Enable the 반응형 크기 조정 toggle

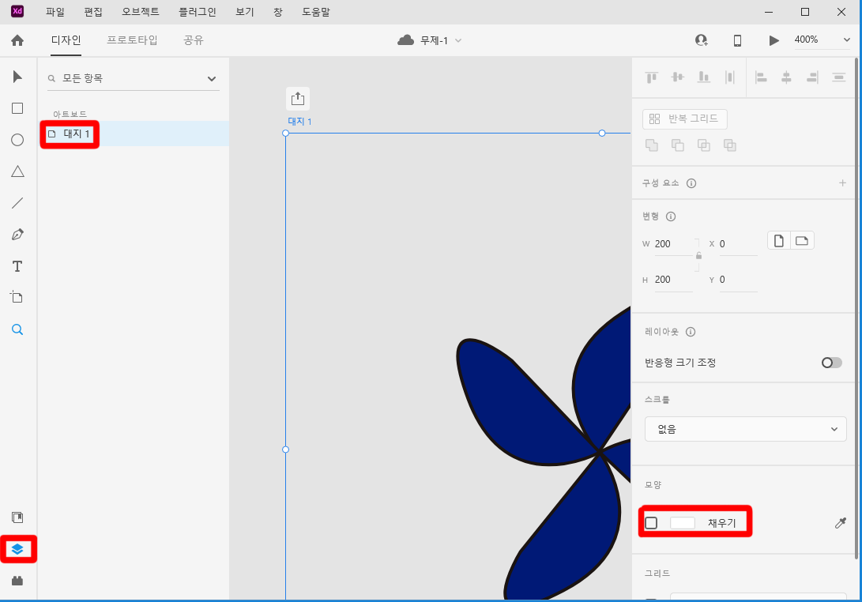click(x=830, y=363)
